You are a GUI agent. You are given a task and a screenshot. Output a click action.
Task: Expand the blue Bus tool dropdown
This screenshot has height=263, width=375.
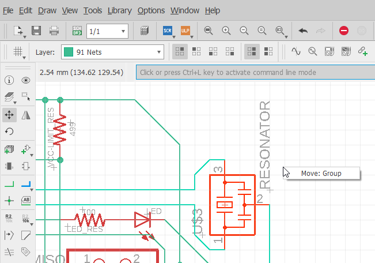point(32,190)
